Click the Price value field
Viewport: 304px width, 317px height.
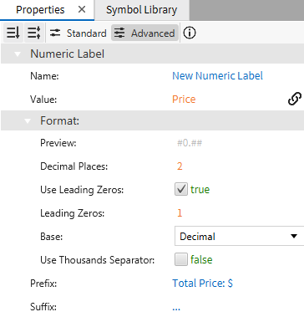point(184,100)
